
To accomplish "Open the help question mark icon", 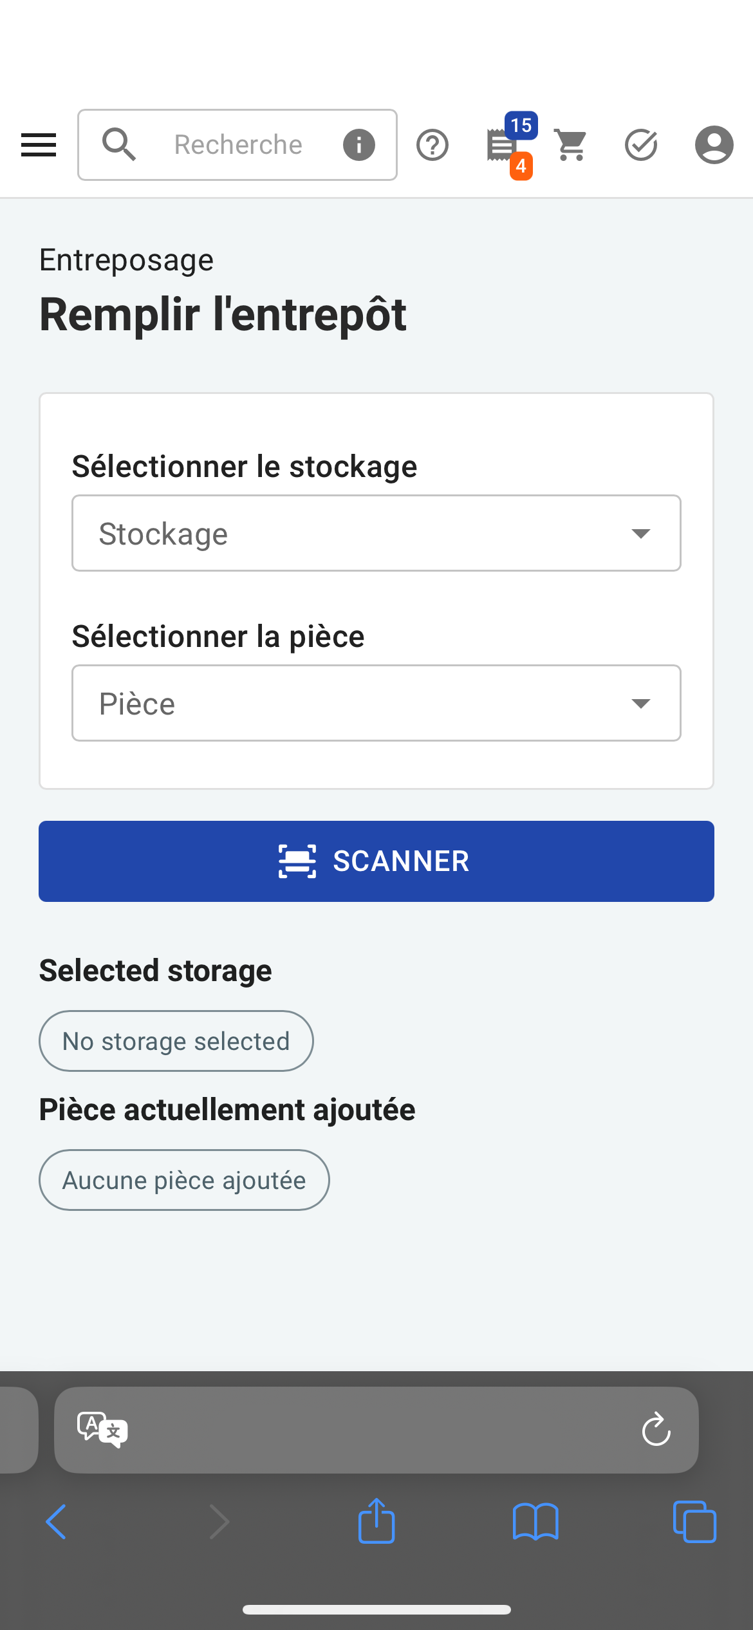I will coord(432,145).
